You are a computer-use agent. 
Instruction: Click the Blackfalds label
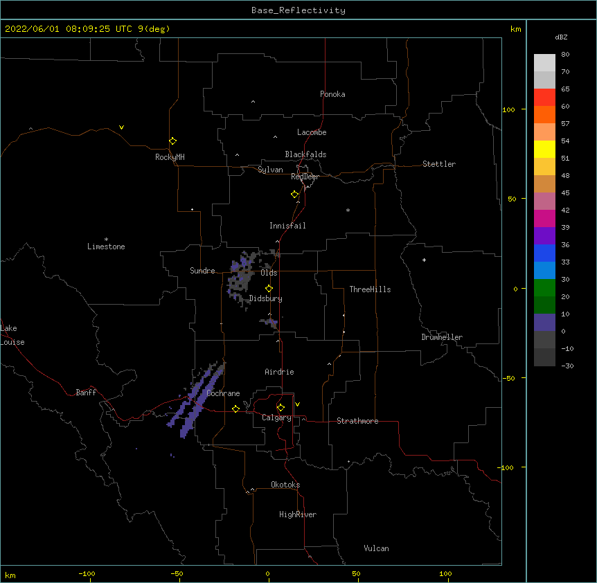coord(305,154)
